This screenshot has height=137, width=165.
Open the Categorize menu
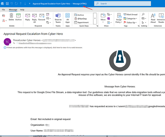coord(130,19)
